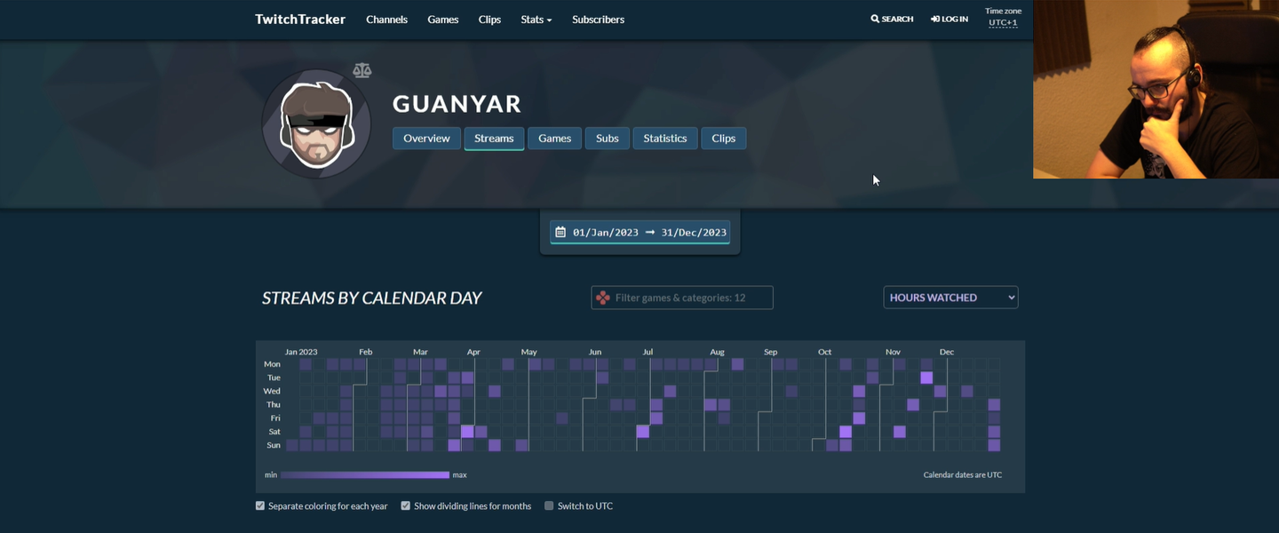The image size is (1279, 533).
Task: Click the Fri row label
Action: tap(275, 418)
